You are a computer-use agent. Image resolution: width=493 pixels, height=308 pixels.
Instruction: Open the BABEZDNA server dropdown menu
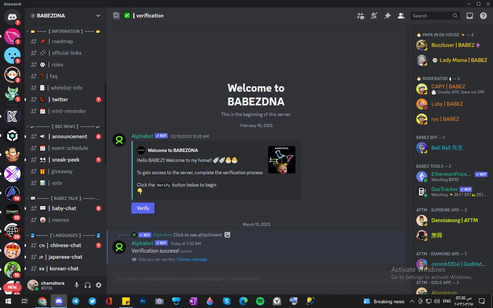[66, 16]
